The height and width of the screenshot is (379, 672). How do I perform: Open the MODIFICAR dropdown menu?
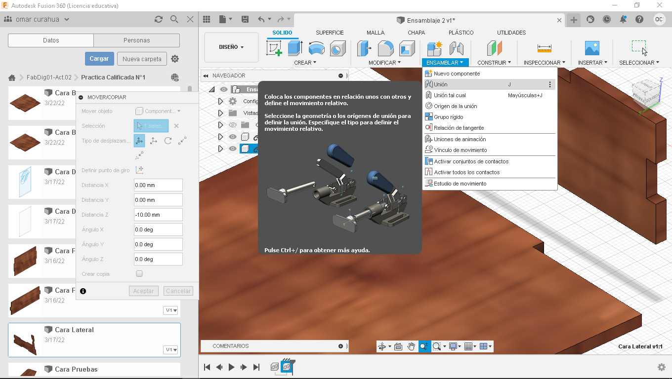click(x=384, y=63)
